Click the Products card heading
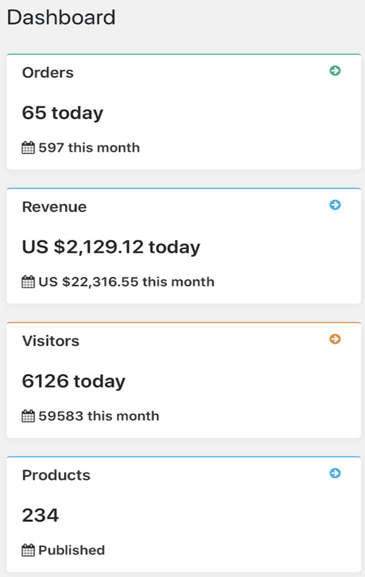This screenshot has width=365, height=577. 56,475
